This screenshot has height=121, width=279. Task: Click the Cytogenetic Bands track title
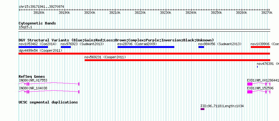37,23
